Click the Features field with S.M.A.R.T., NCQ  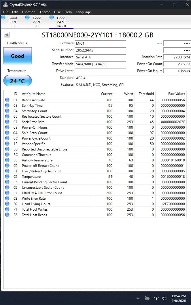133,85
